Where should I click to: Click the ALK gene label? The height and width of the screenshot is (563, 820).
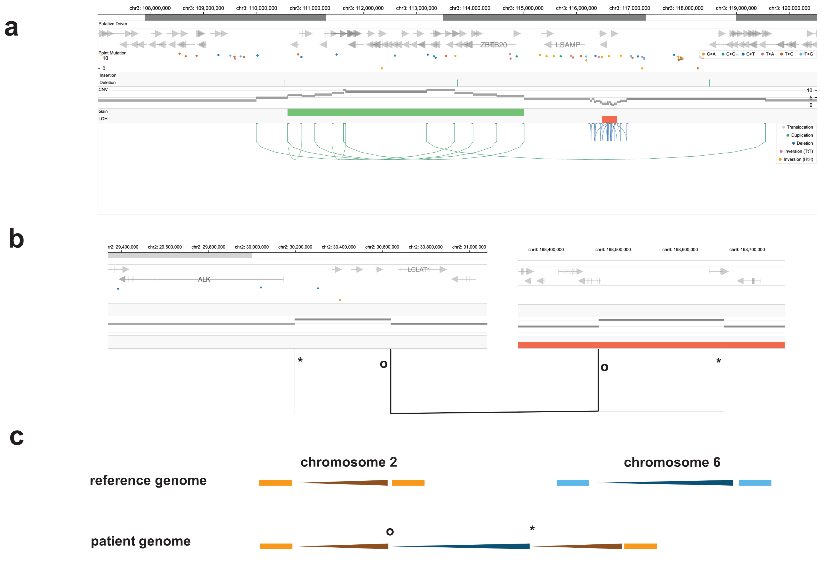click(204, 279)
